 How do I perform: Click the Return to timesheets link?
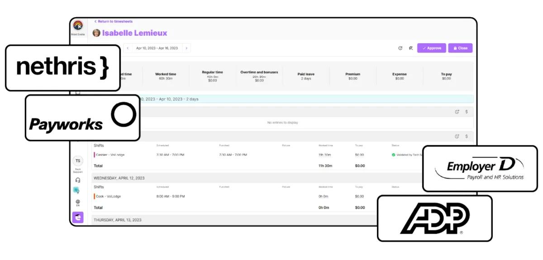[x=113, y=21]
